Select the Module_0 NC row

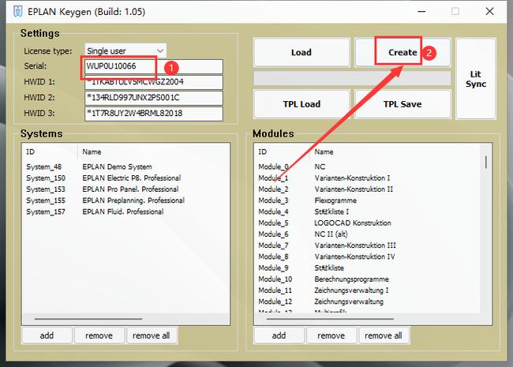click(367, 167)
